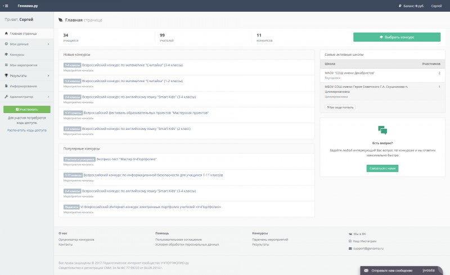Click the ruble balance icon in header
Viewport: 450px width, 275px height.
click(x=400, y=6)
